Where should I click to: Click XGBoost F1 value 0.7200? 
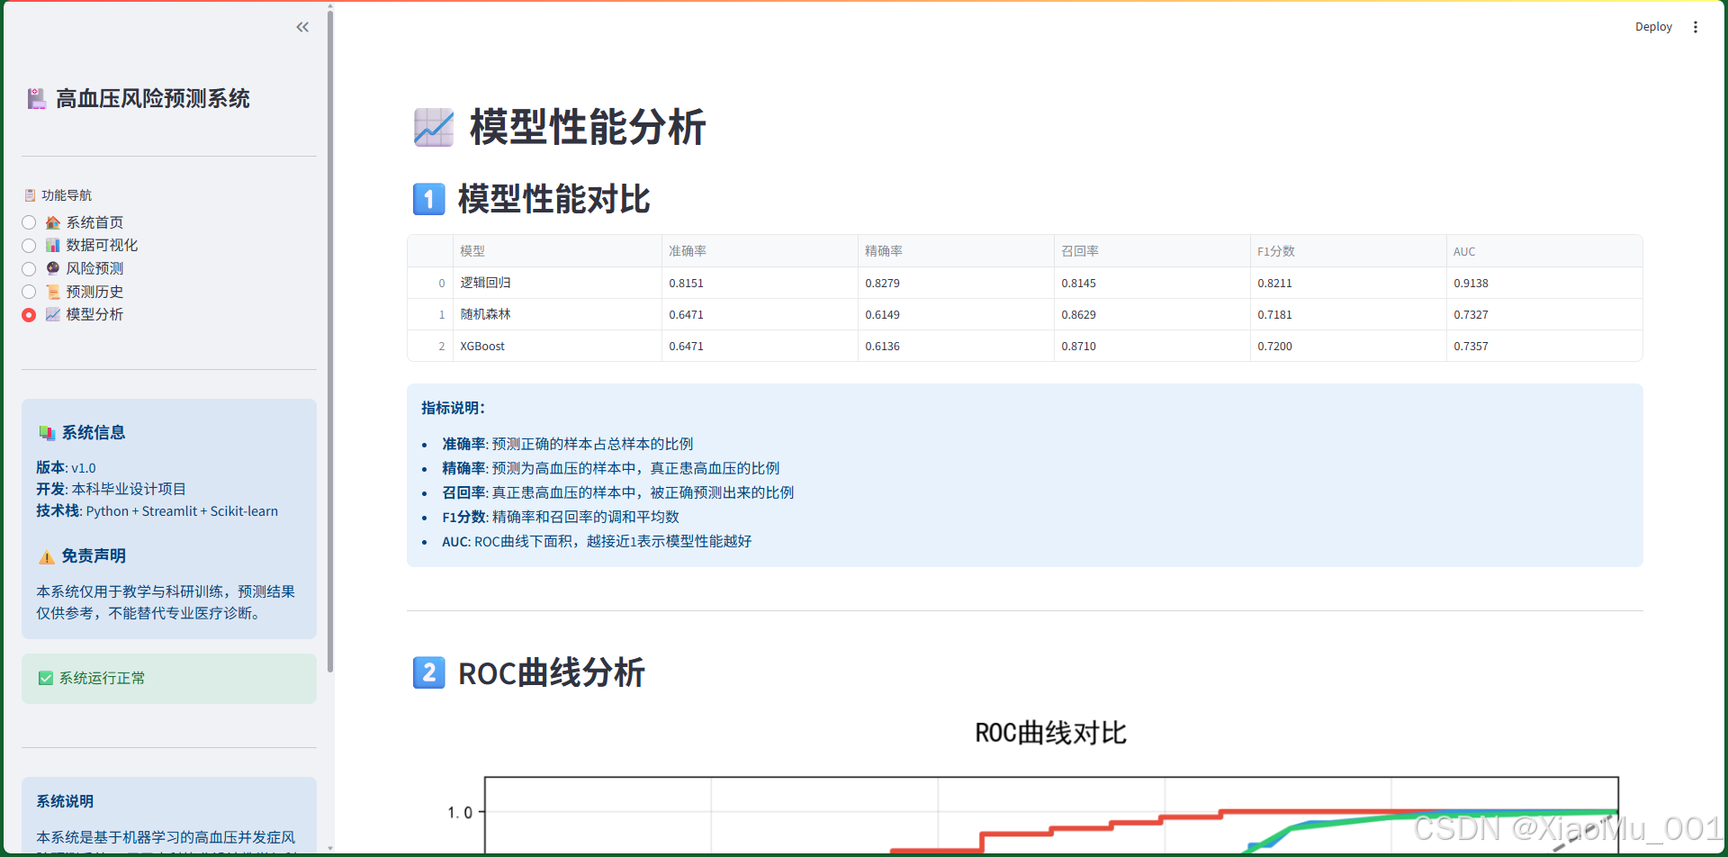pos(1348,346)
